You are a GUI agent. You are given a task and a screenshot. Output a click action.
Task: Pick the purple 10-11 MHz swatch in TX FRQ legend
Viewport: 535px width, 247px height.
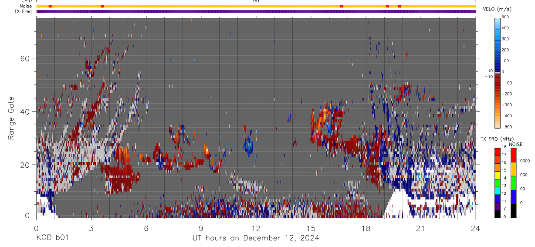(x=497, y=206)
